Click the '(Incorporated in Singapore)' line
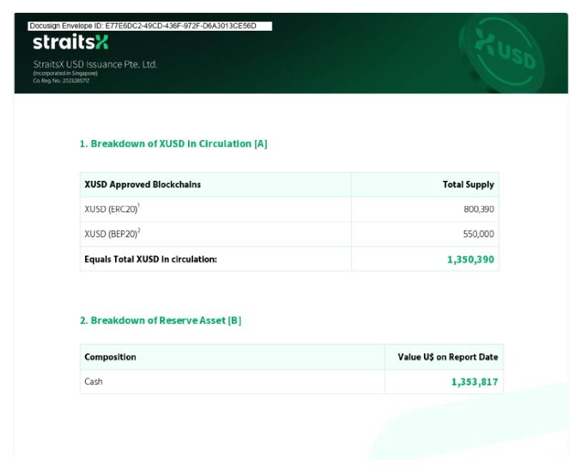This screenshot has height=471, width=572. (x=65, y=74)
